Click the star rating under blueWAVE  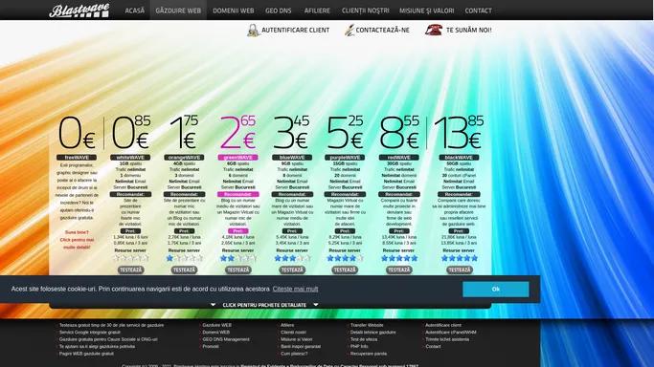coord(292,258)
